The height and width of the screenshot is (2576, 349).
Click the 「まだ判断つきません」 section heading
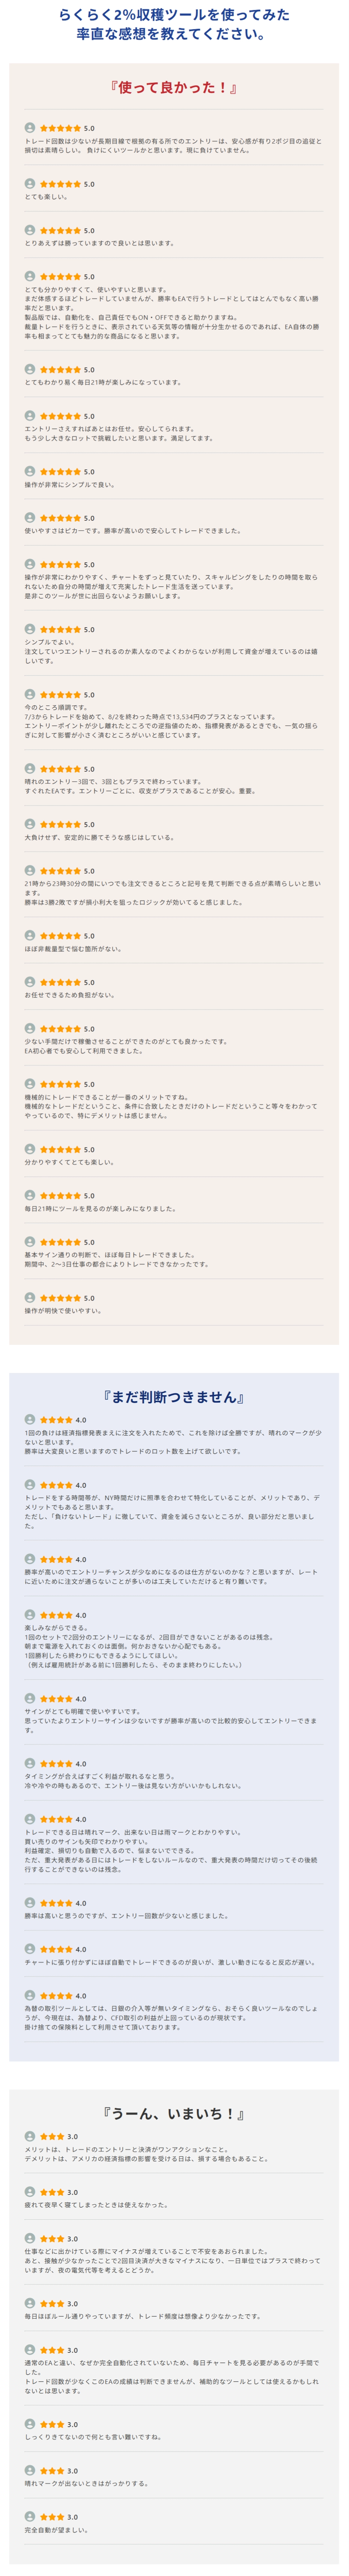[174, 1397]
